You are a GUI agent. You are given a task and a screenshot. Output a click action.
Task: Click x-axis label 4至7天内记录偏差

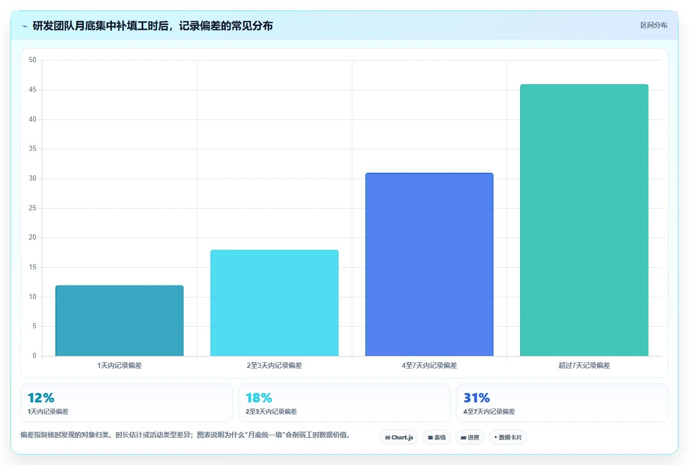(x=429, y=365)
